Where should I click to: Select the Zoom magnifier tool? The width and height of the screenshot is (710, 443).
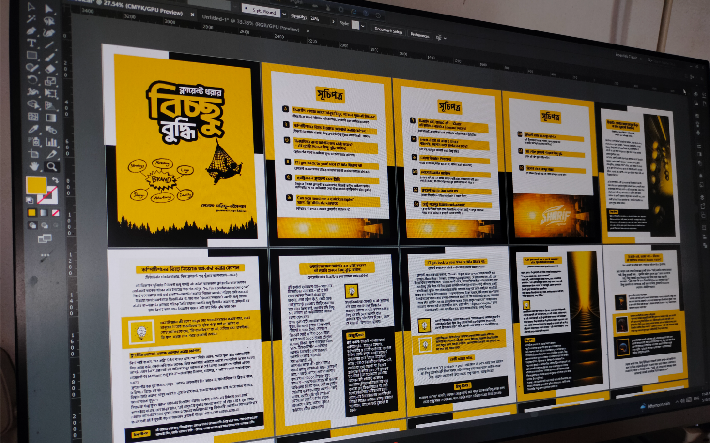click(x=52, y=167)
